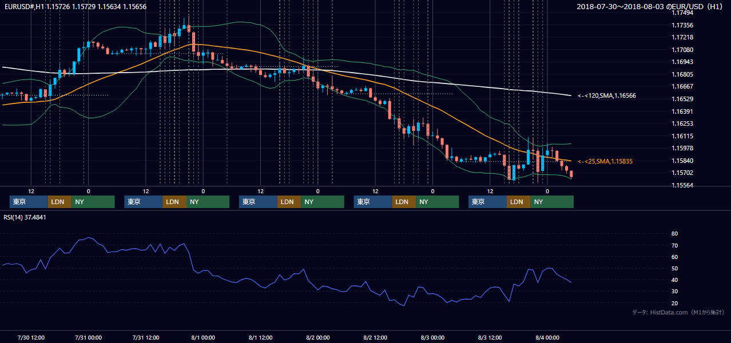The height and width of the screenshot is (343, 731).
Task: Click price axis value 1.16391
Action: (682, 111)
